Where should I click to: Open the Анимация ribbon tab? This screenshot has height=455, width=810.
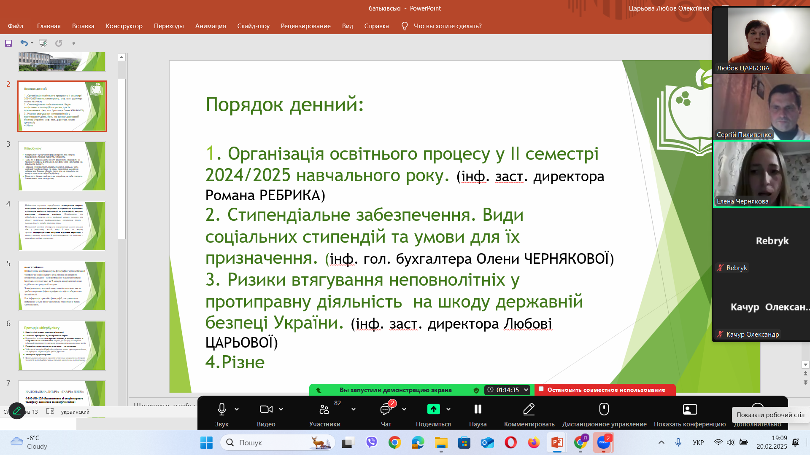[x=211, y=26]
